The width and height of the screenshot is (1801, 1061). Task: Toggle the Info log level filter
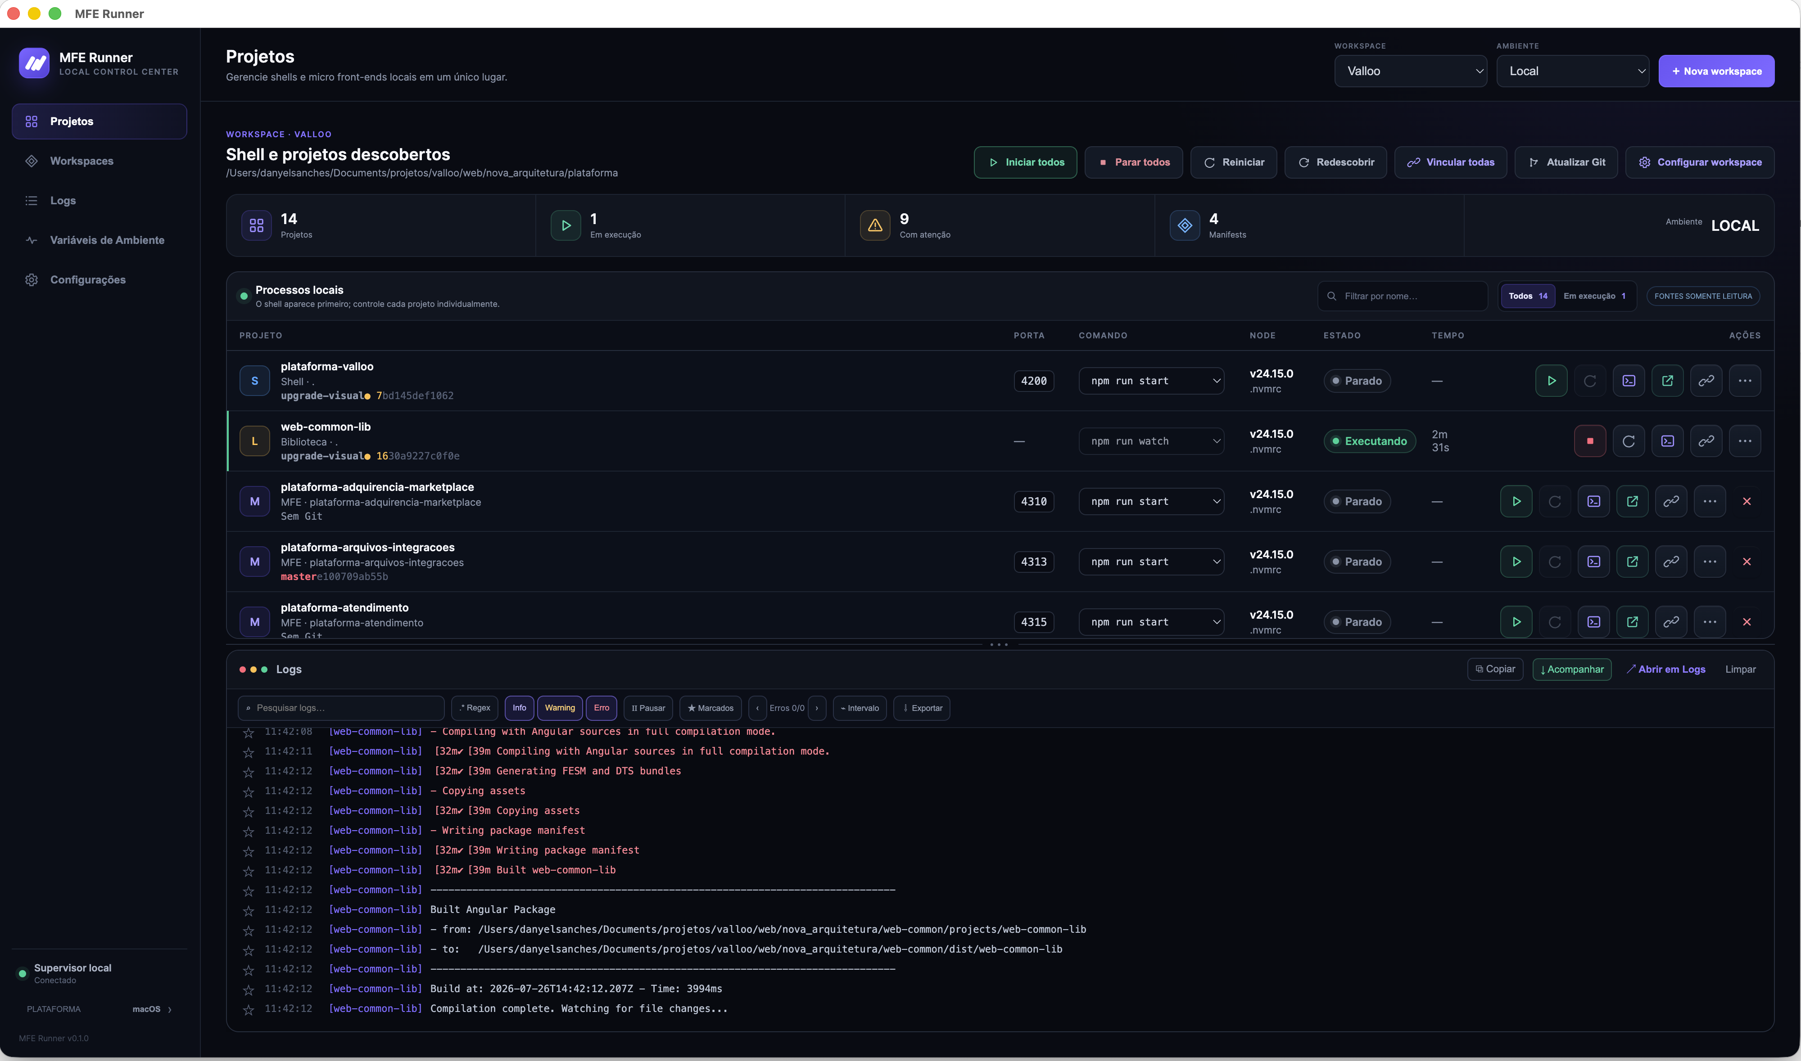coord(519,708)
